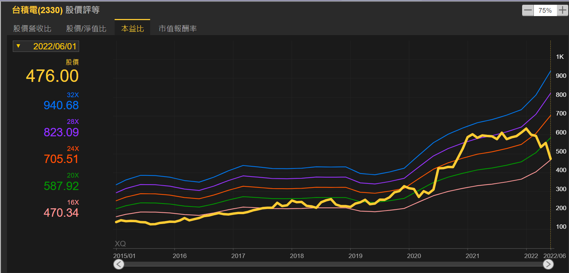Click the 20X value 587.92

(61, 186)
